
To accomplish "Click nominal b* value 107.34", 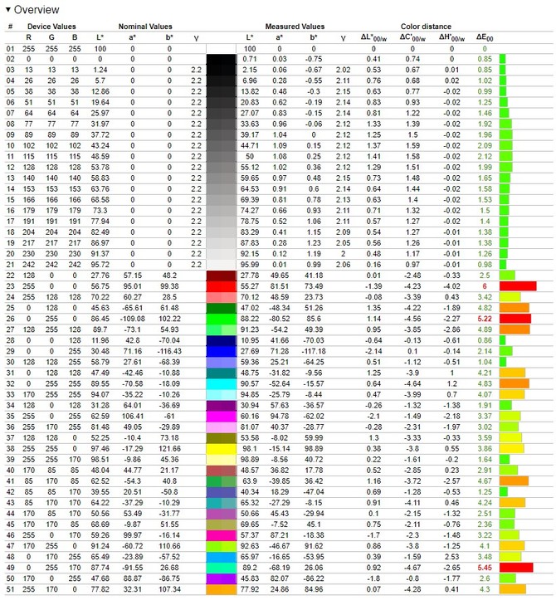I will (x=169, y=590).
